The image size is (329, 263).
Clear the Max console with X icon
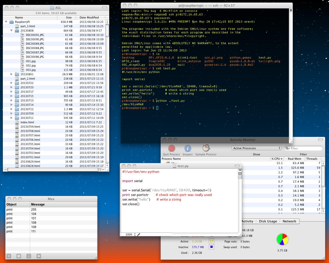pos(9,256)
